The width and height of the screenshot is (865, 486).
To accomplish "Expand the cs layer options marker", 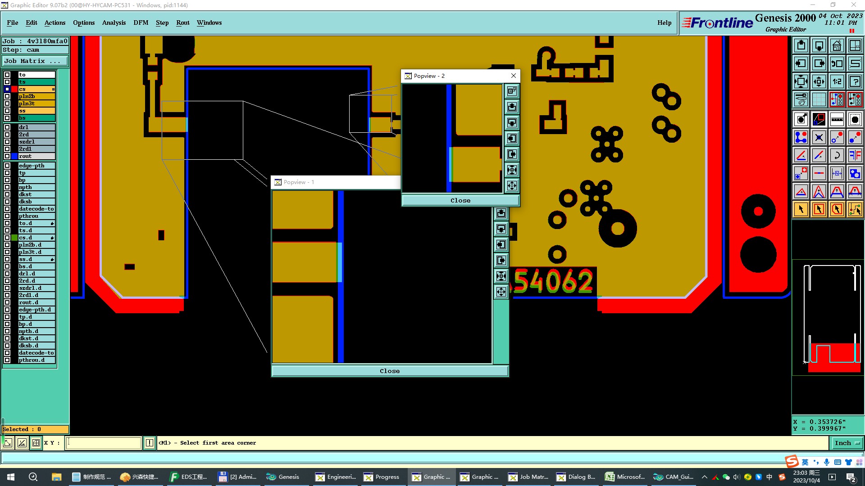I will 53,89.
